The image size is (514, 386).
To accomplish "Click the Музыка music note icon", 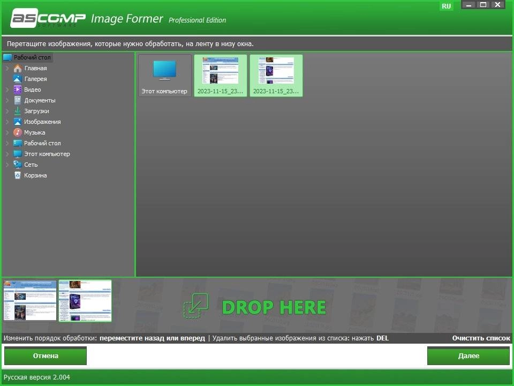I will pos(18,132).
